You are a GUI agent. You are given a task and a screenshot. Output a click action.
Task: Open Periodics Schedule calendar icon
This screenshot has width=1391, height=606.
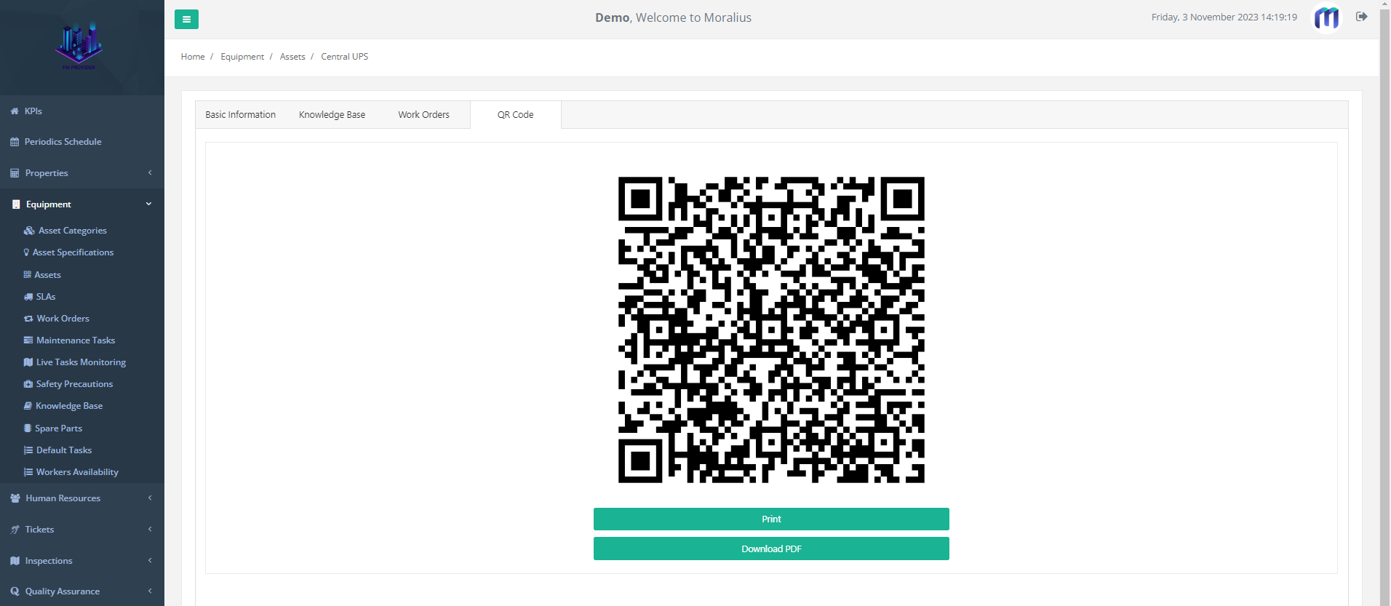tap(15, 142)
